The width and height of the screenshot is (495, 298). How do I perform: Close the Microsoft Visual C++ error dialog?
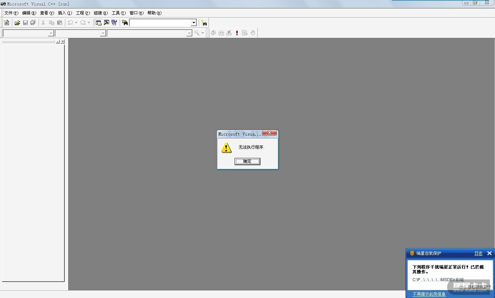coord(270,133)
